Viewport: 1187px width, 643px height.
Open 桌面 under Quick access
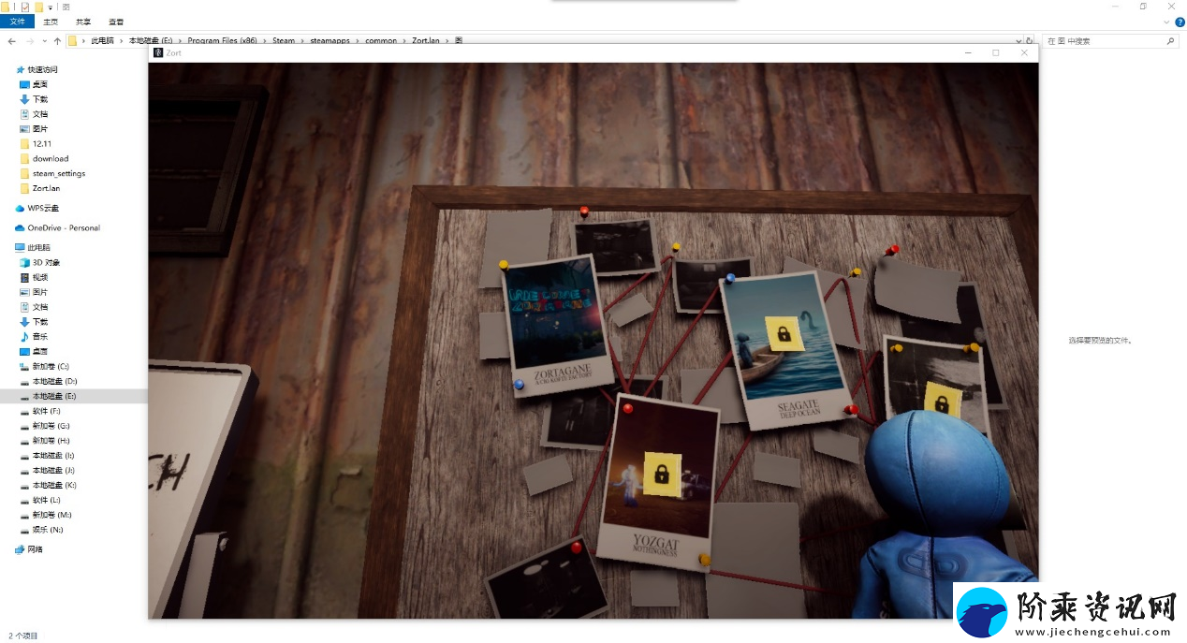(x=34, y=84)
